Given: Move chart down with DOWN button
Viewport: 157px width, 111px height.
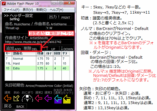Looking at the screenshot, I should [67, 48].
